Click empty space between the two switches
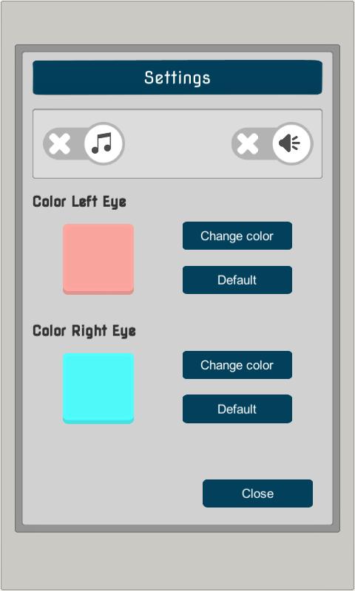 177,143
